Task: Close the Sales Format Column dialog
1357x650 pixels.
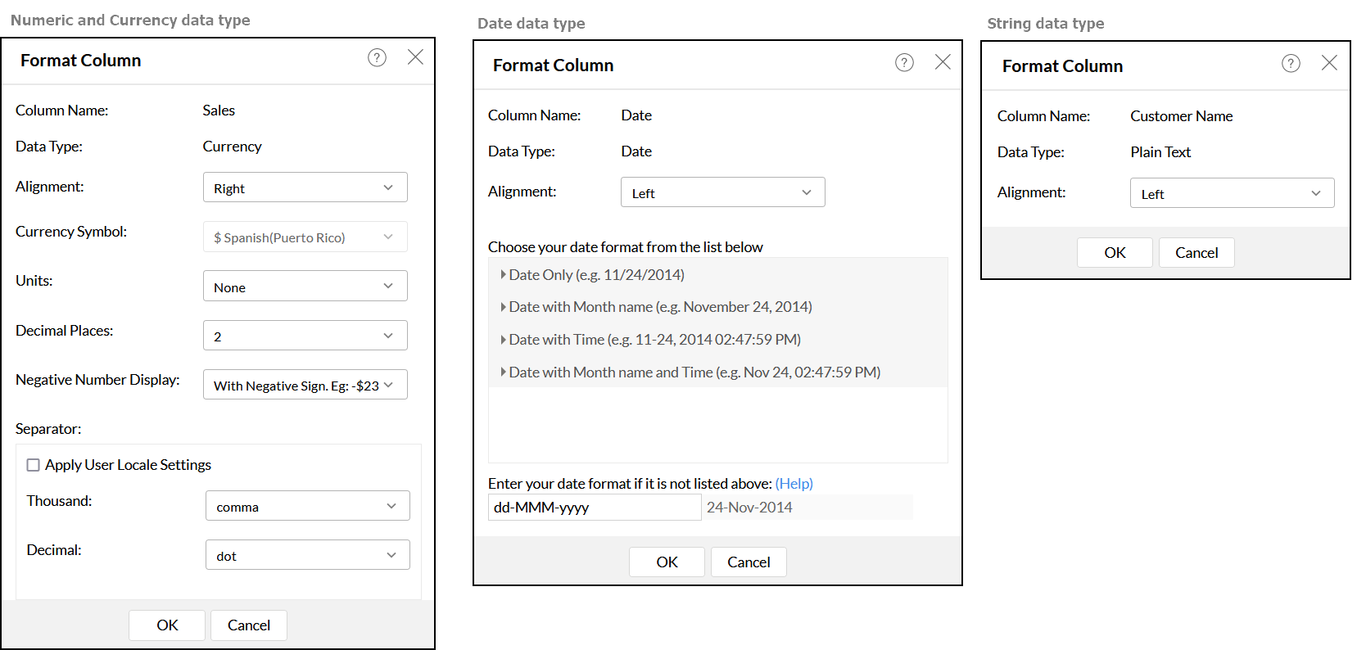Action: pyautogui.click(x=415, y=56)
